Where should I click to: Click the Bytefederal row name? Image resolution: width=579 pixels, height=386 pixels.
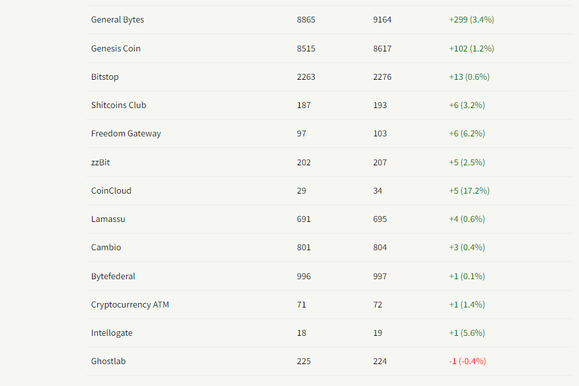tap(113, 276)
